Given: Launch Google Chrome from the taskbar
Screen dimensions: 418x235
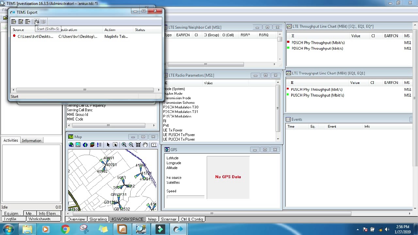Looking at the screenshot, I should coord(65,229).
